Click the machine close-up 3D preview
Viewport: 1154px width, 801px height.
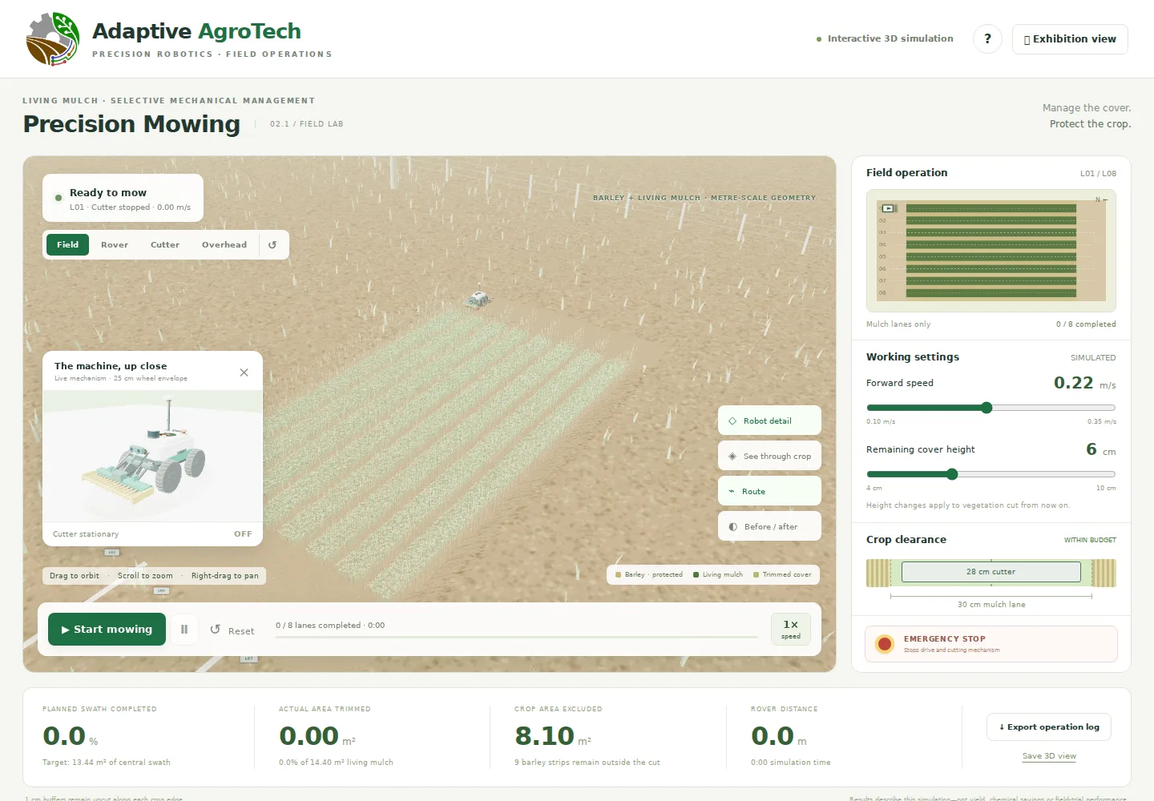click(x=153, y=456)
